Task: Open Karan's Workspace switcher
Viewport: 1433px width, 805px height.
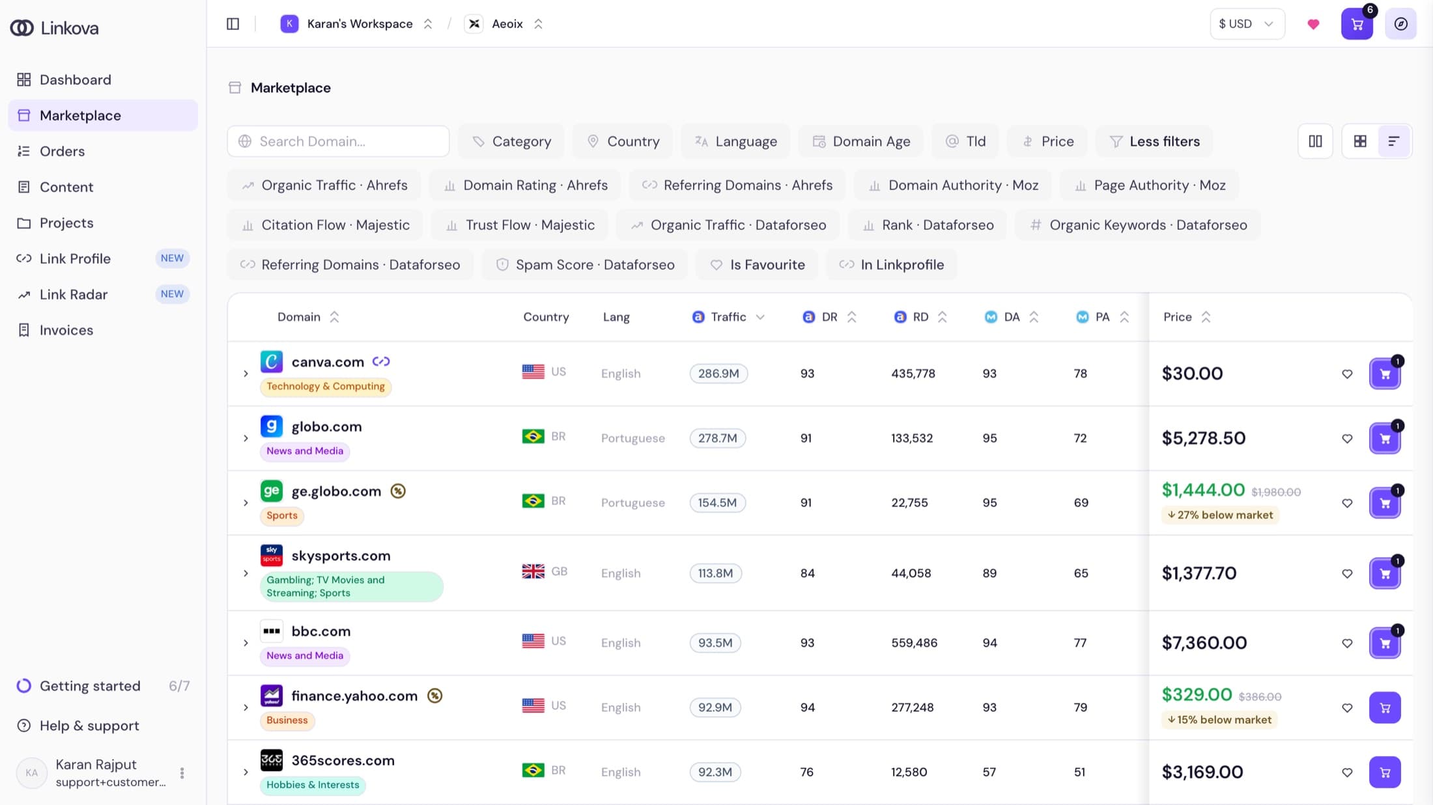Action: [357, 24]
